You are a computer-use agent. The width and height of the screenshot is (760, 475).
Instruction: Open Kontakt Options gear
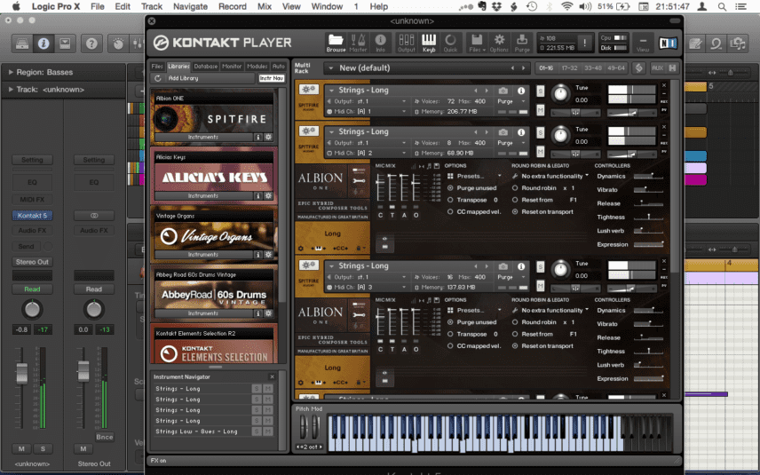pos(499,43)
